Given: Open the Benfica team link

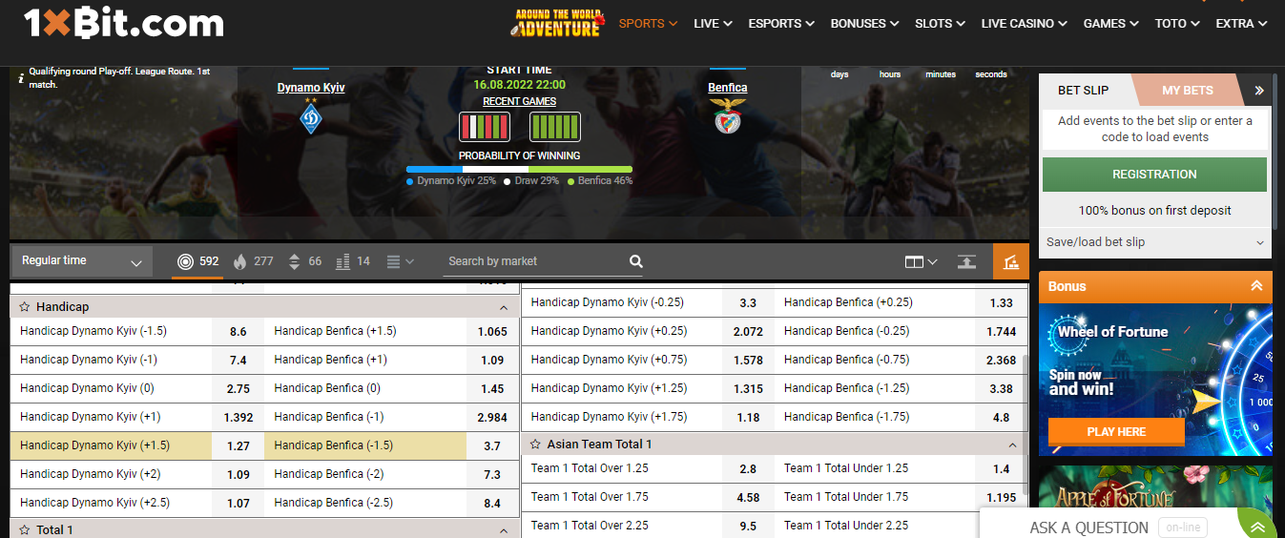Looking at the screenshot, I should (x=728, y=88).
